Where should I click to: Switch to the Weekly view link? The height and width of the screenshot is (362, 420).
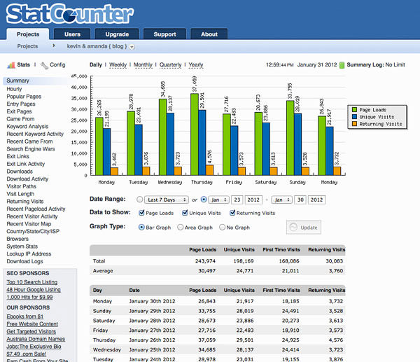click(x=118, y=65)
